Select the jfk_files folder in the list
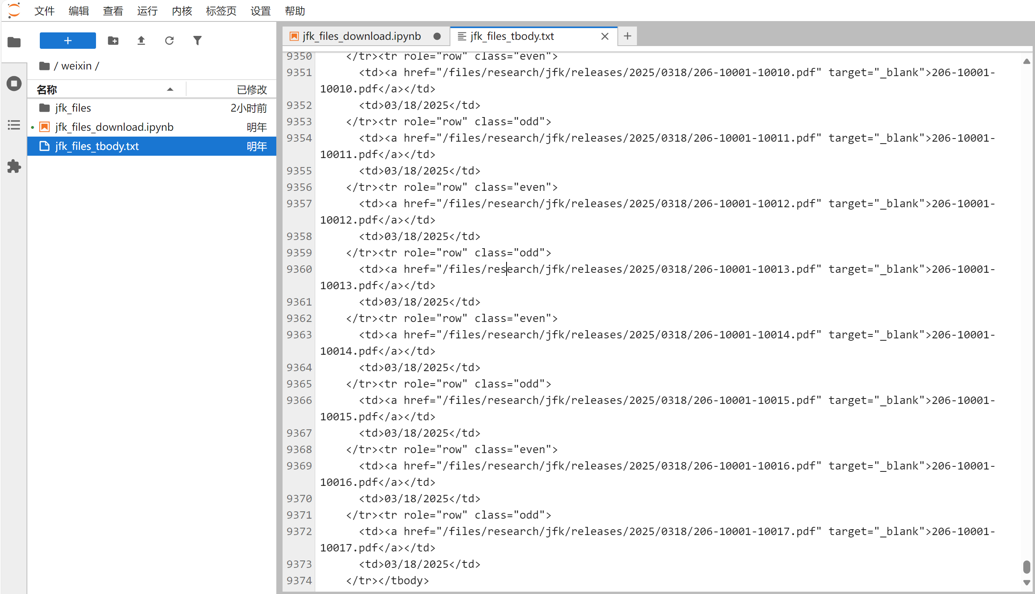1035x594 pixels. [x=73, y=108]
